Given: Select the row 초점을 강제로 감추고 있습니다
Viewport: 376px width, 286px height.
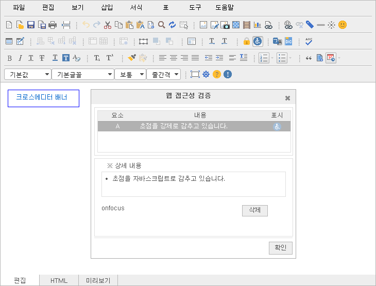Looking at the screenshot, I should 194,126.
